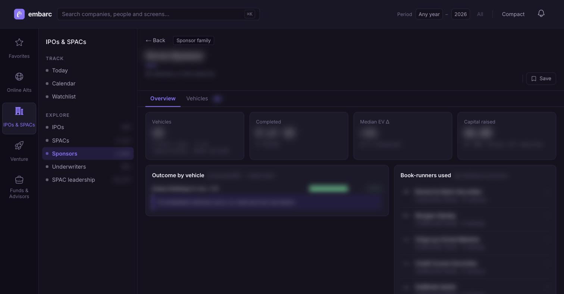Open Today in Track list
The image size is (564, 294).
point(88,71)
